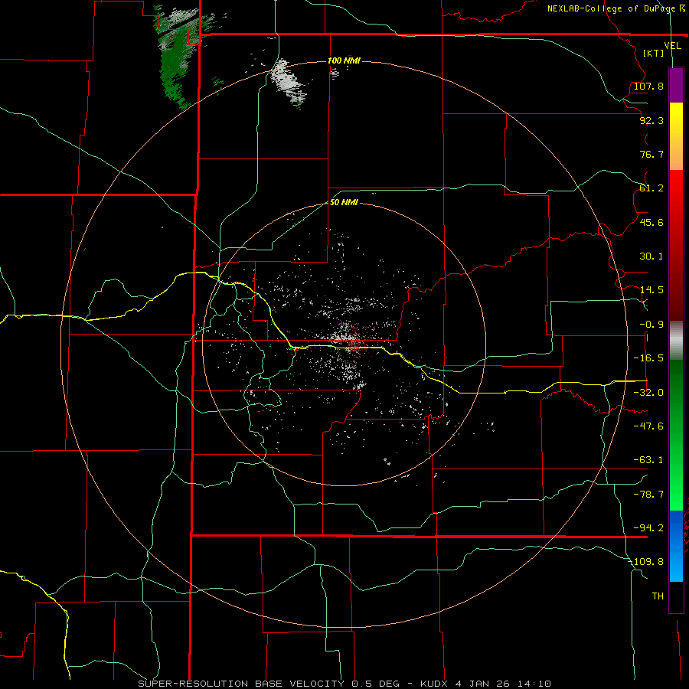Click the -109.8 legend value
This screenshot has height=689, width=689.
(646, 562)
